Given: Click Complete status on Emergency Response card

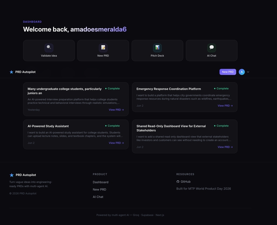Looking at the screenshot, I should pos(221,88).
